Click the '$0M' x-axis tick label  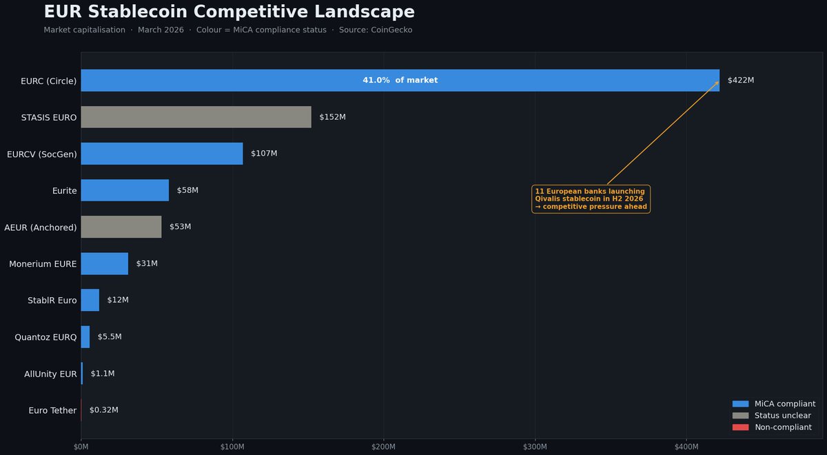(81, 447)
